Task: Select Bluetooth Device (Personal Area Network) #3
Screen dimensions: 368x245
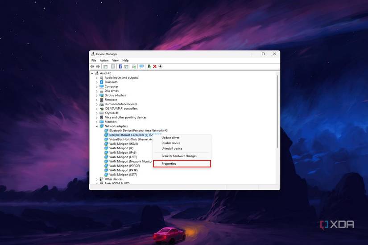Action: [138, 131]
